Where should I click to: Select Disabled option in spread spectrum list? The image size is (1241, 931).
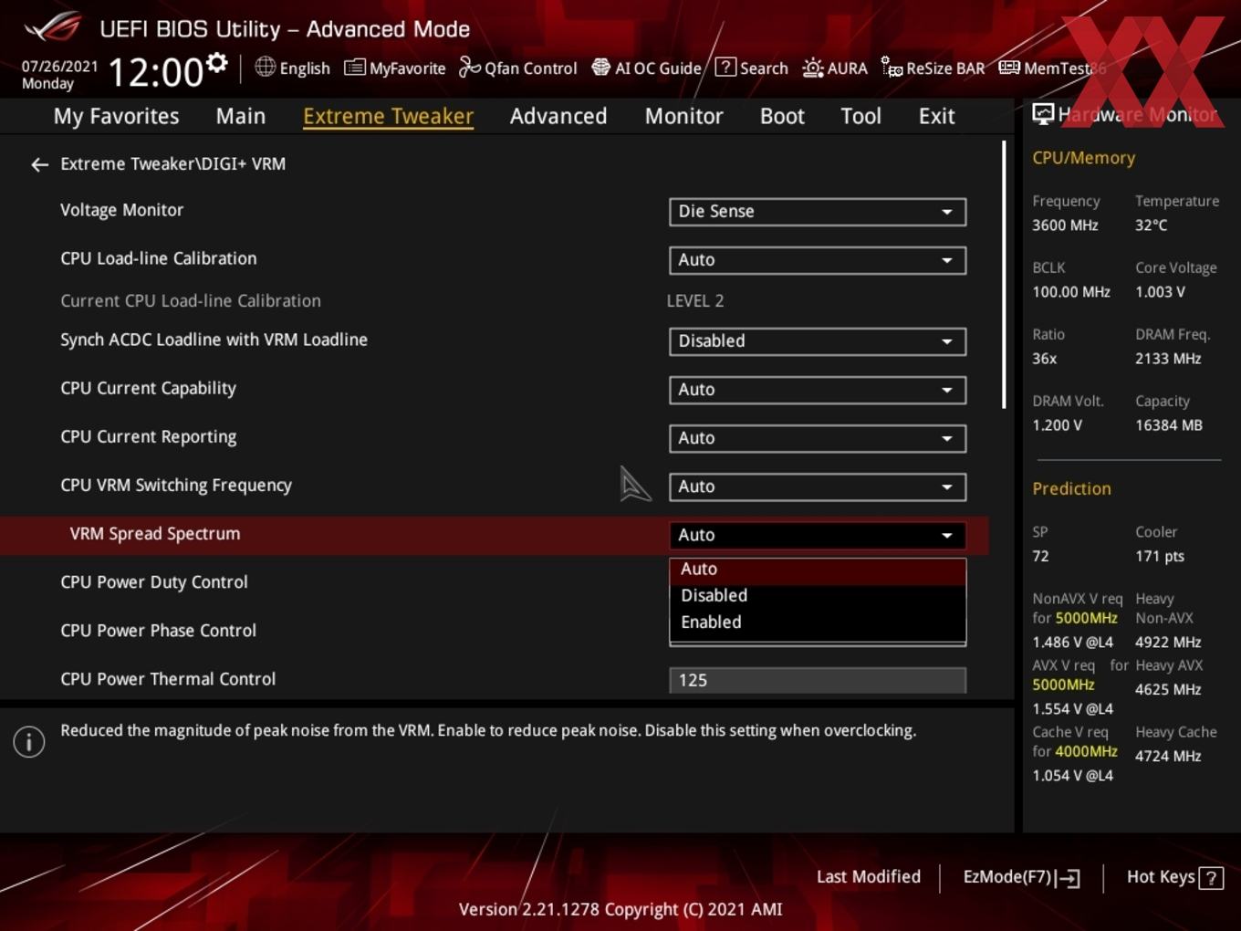pyautogui.click(x=818, y=596)
